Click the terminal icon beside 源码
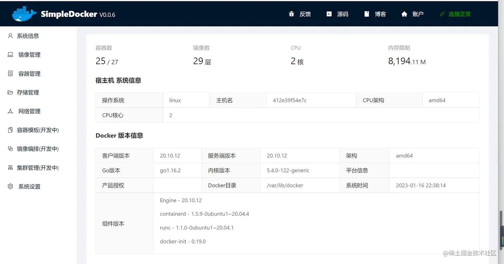This screenshot has width=504, height=264. pyautogui.click(x=329, y=14)
